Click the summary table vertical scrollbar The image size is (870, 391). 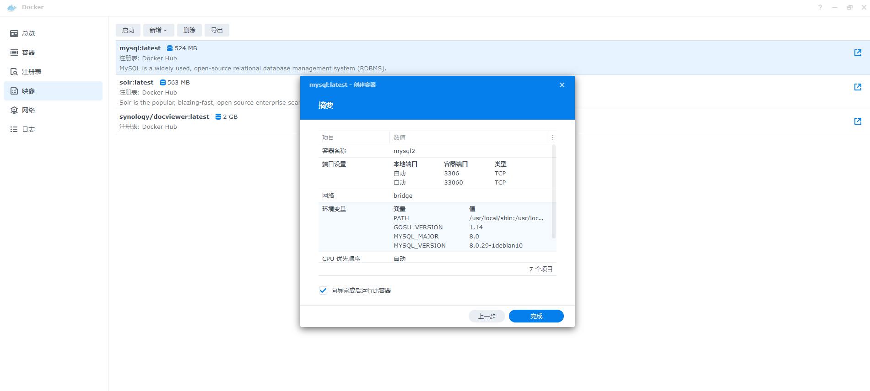554,191
